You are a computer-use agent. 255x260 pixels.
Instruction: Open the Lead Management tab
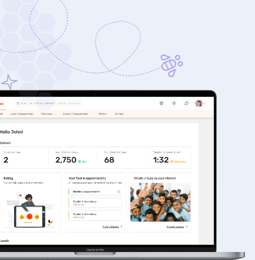22,114
